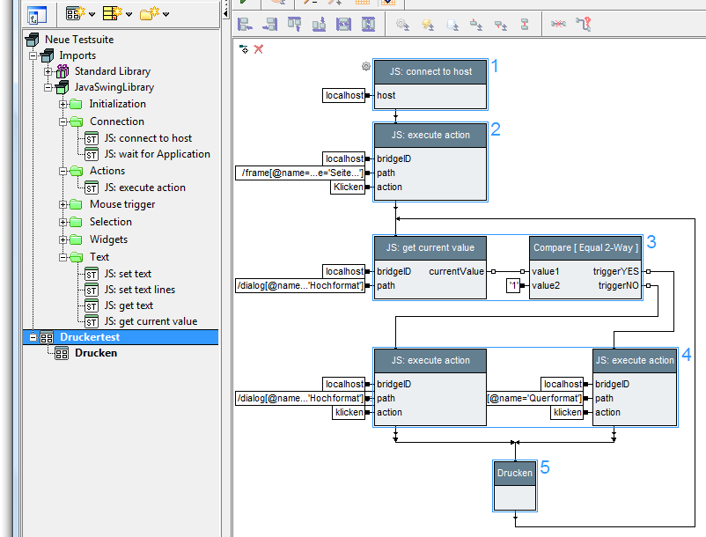This screenshot has height=537, width=706.
Task: Click the tree view window icon
Action: click(37, 15)
